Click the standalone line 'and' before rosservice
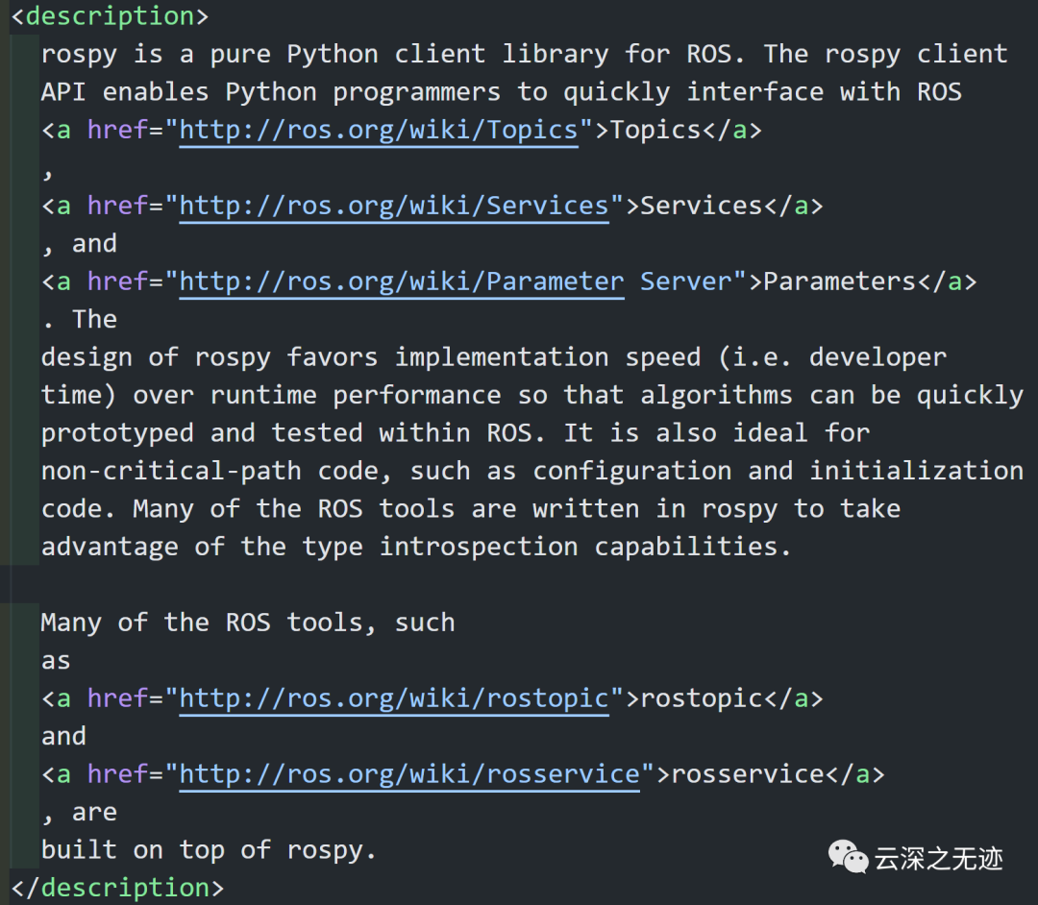 coord(63,736)
